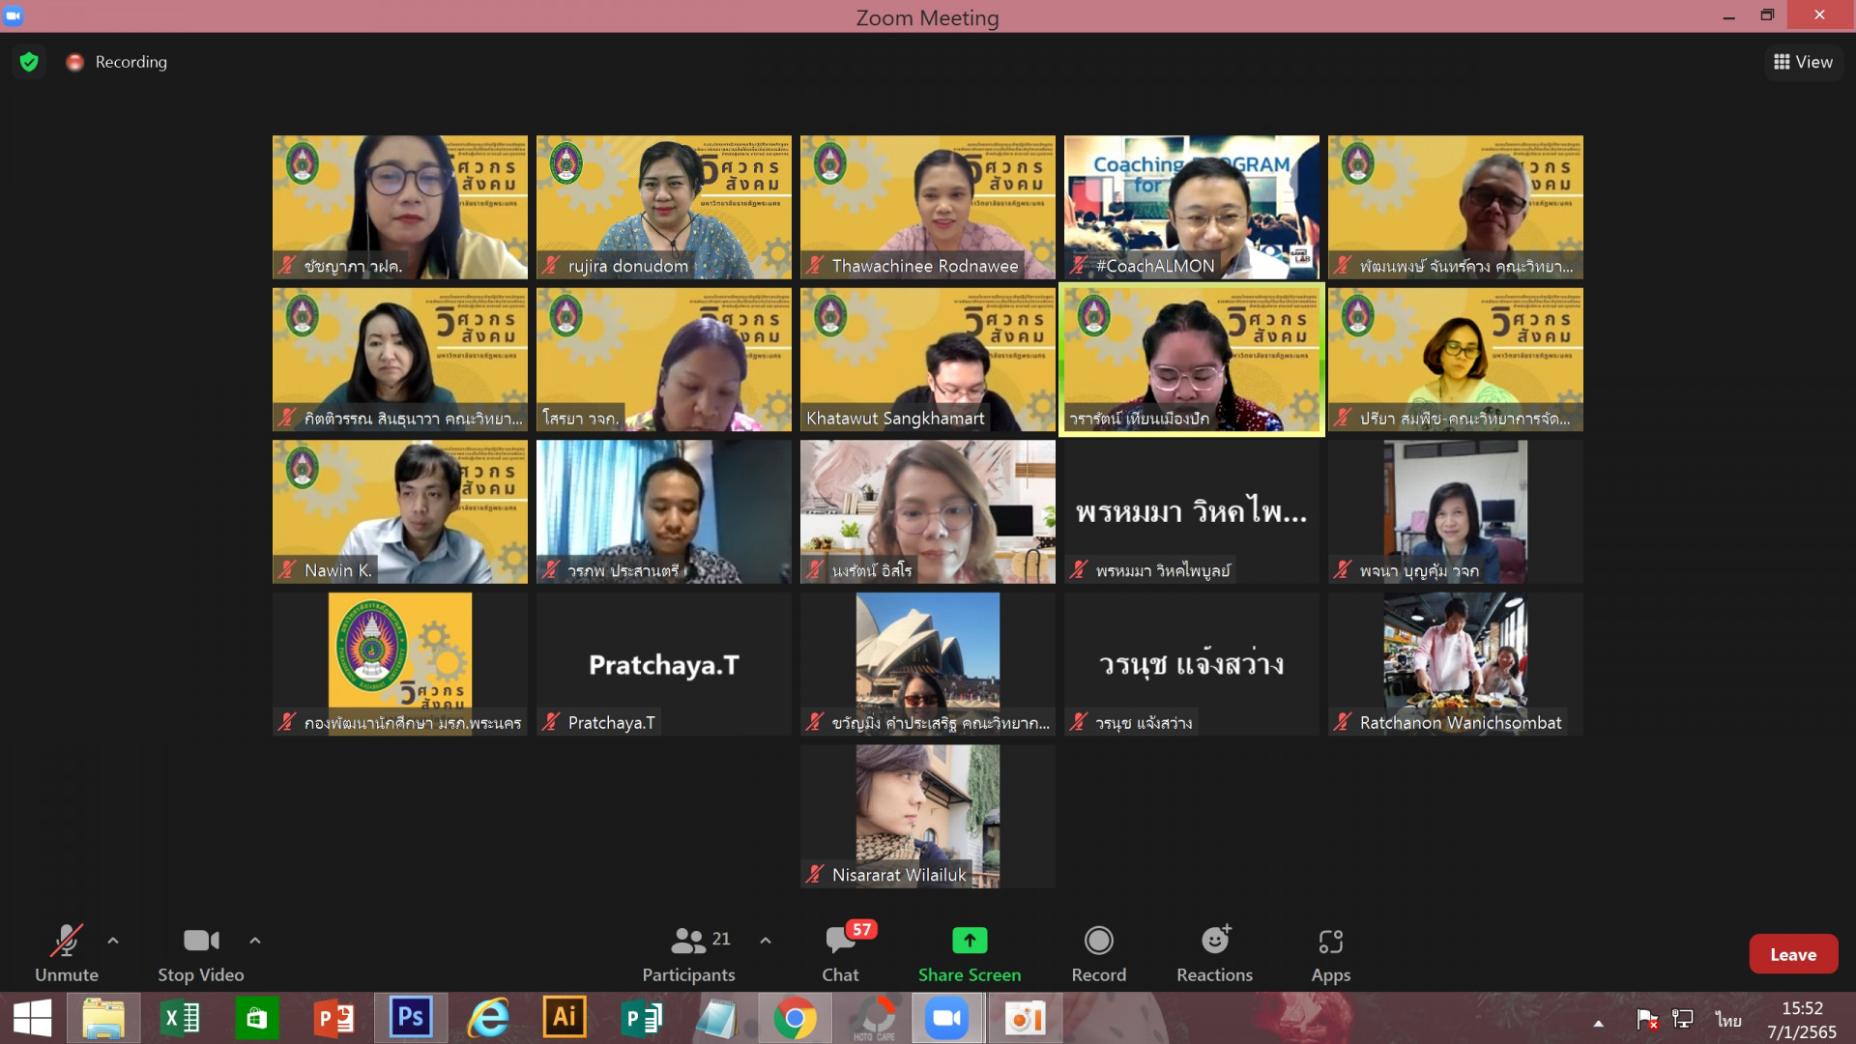Click the red Leave button
1856x1044 pixels.
tap(1792, 954)
